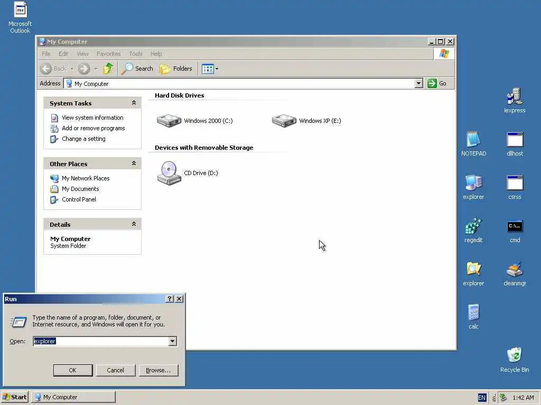The image size is (541, 405).
Task: Open Search in My Computer toolbar
Action: tap(137, 69)
